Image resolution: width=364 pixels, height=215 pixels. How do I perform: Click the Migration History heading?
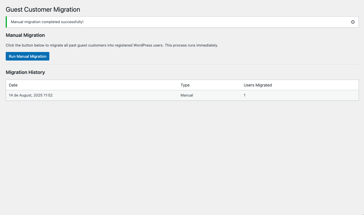click(x=25, y=72)
